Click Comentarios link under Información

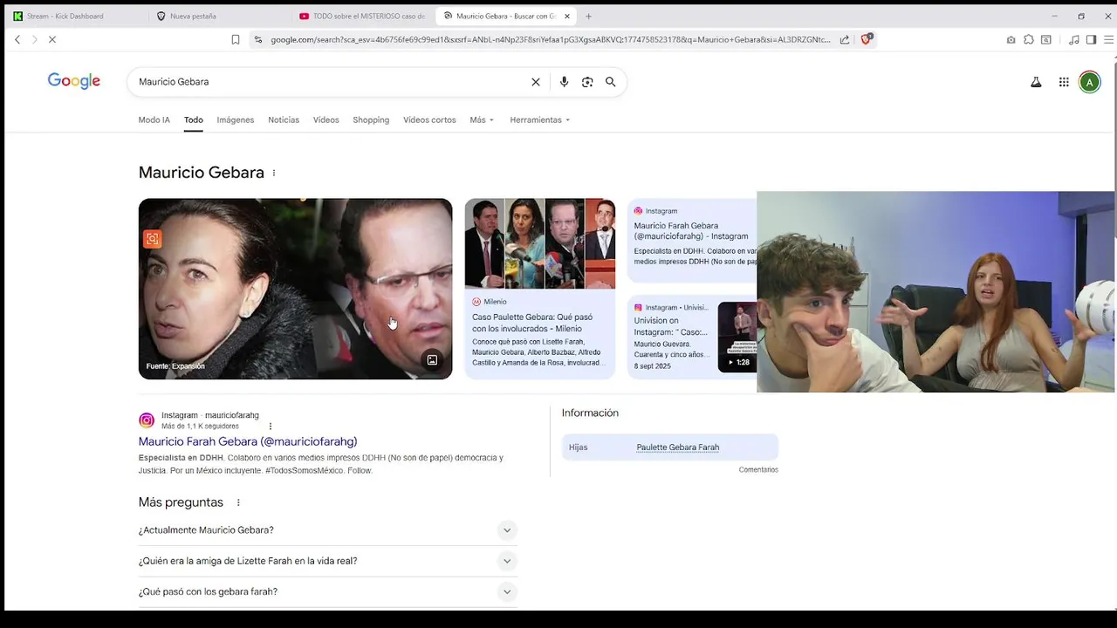pyautogui.click(x=758, y=469)
